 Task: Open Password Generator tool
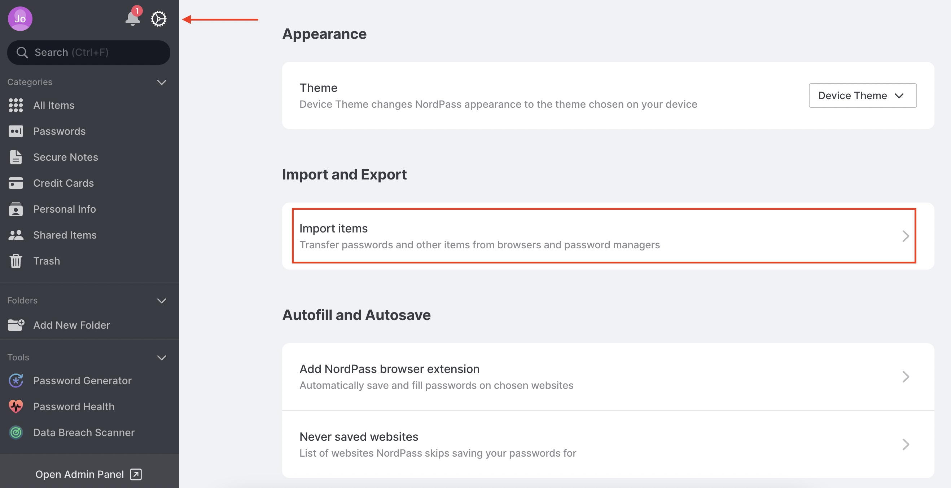point(89,380)
